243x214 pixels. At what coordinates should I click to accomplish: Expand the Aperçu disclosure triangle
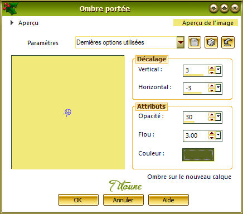[x=12, y=23]
